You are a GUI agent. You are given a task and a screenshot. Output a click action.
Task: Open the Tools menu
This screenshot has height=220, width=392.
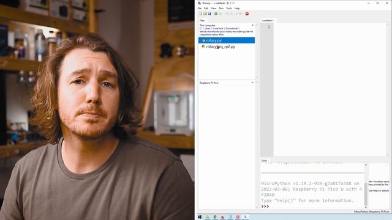click(x=229, y=8)
